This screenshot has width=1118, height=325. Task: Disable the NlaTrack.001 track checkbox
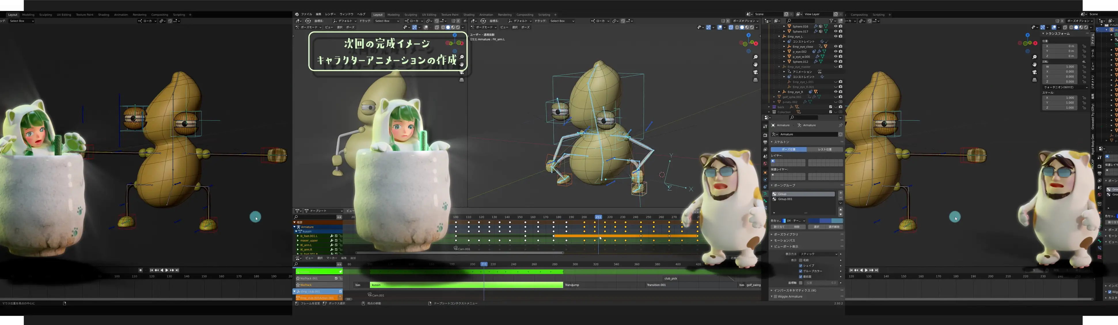pyautogui.click(x=336, y=279)
